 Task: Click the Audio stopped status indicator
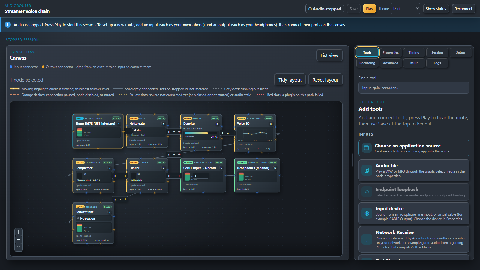[325, 9]
